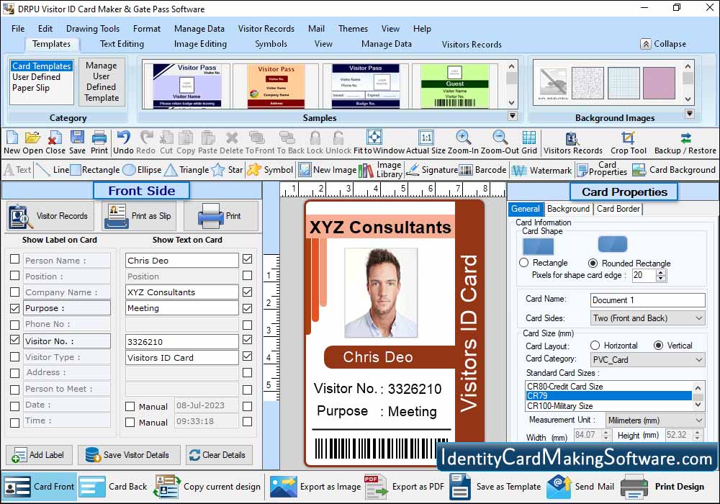Select the Triangle shape tool
Image resolution: width=720 pixels, height=504 pixels.
(x=186, y=170)
